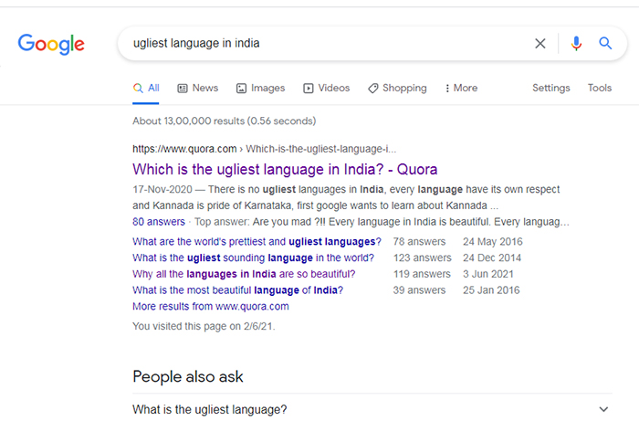
Task: Open "Why all the languages in India" link
Action: click(244, 274)
